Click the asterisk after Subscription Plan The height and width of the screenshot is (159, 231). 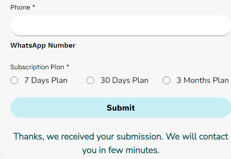click(68, 66)
